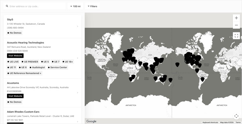Click address 44 Lakeview Drive Scoresby

pyautogui.click(x=38, y=87)
